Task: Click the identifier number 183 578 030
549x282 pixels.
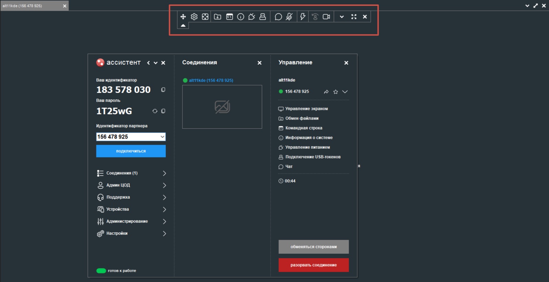Action: [x=124, y=90]
